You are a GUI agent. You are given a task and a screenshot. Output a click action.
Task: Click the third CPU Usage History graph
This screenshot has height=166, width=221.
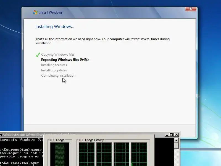(x=122, y=154)
